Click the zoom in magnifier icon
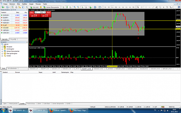The width and height of the screenshot is (181, 113). click(75, 7)
